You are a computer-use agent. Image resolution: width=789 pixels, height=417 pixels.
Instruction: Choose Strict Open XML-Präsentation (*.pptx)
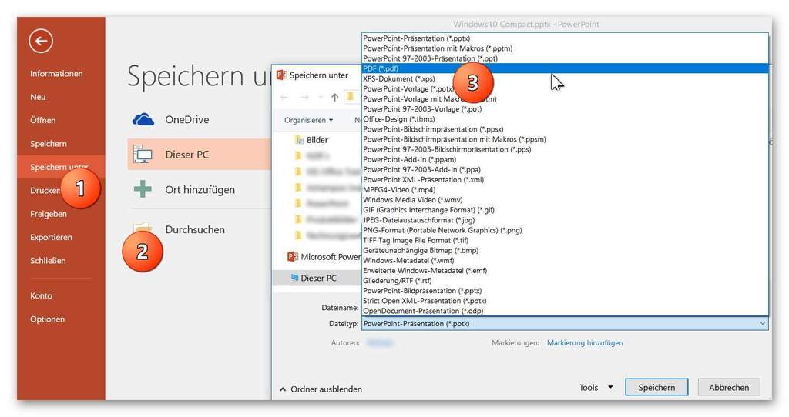pyautogui.click(x=565, y=301)
